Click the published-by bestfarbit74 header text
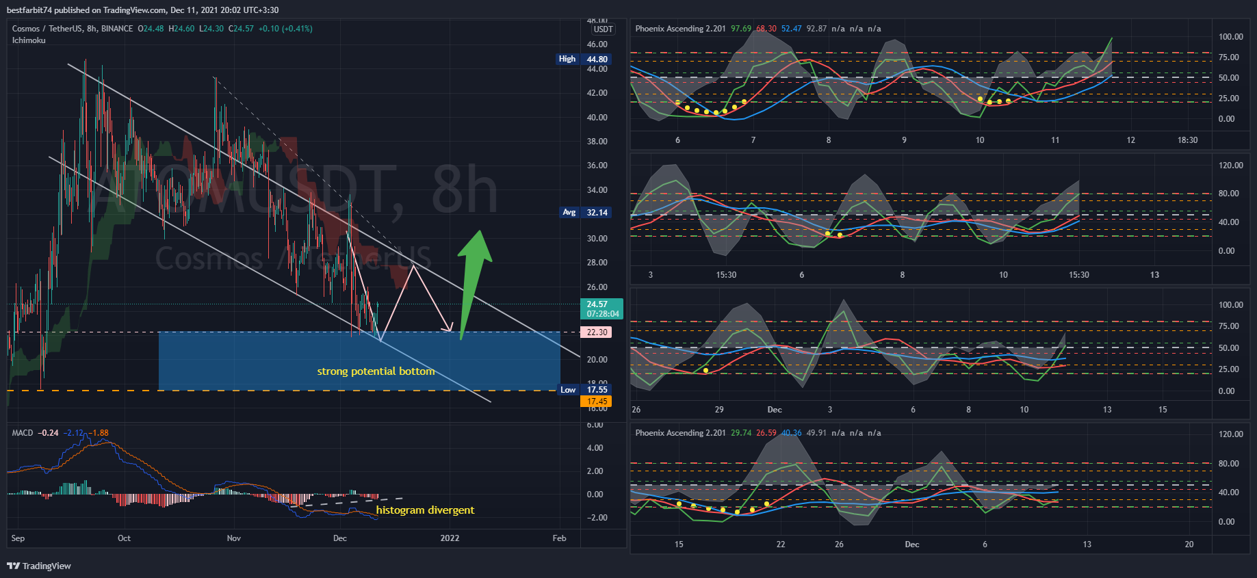 click(142, 10)
